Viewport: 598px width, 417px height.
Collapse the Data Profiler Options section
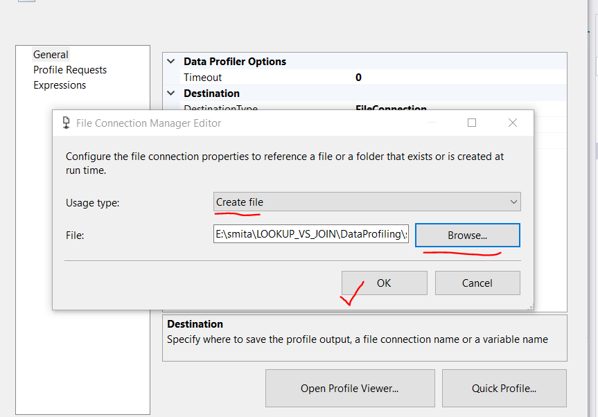171,61
